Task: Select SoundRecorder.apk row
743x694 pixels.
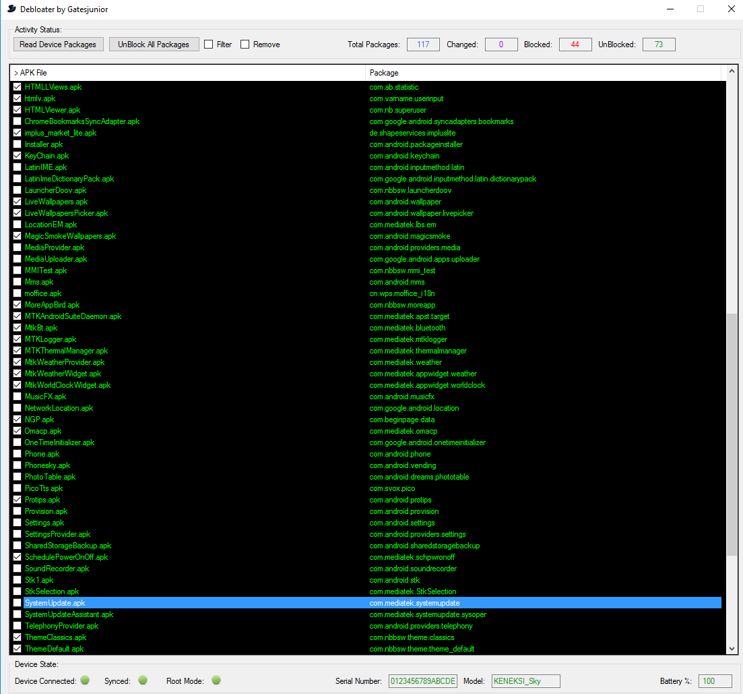Action: (x=366, y=569)
